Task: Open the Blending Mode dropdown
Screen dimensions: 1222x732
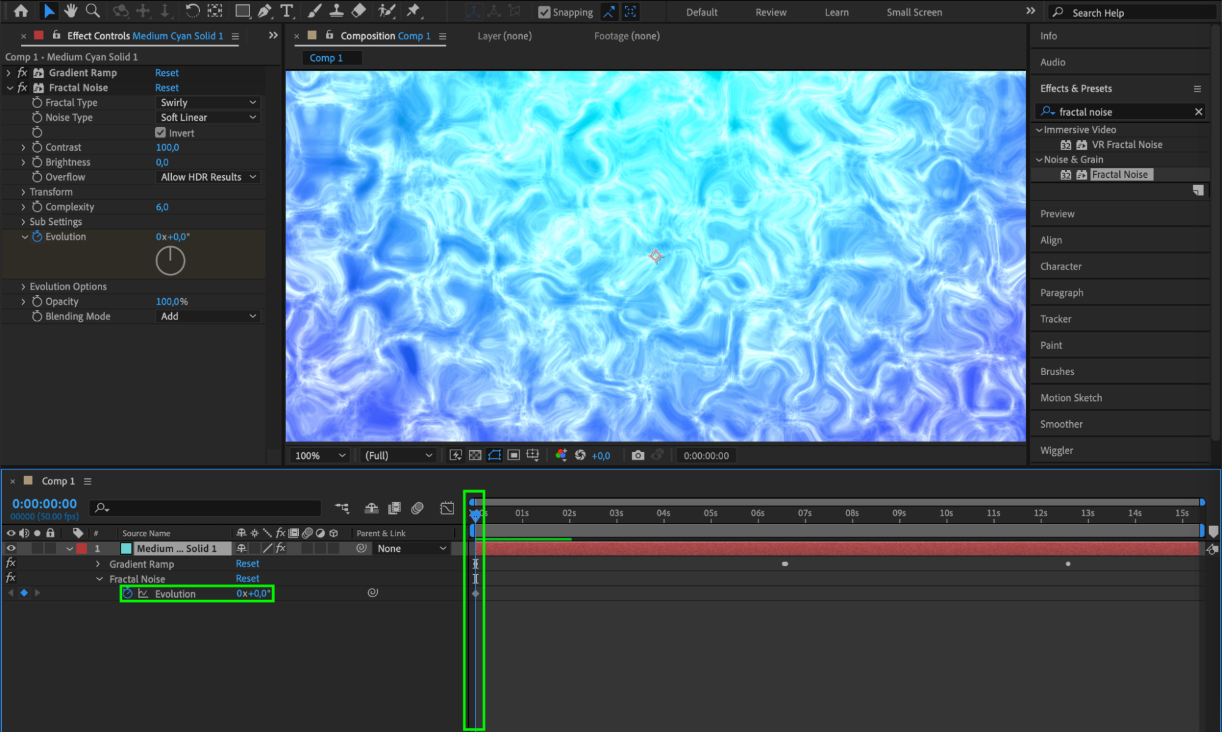Action: [208, 316]
